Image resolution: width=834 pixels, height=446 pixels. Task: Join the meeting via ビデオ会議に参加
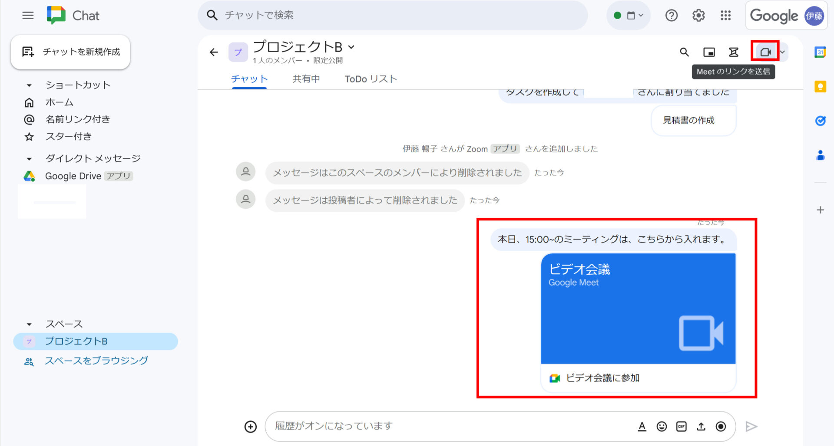(602, 378)
